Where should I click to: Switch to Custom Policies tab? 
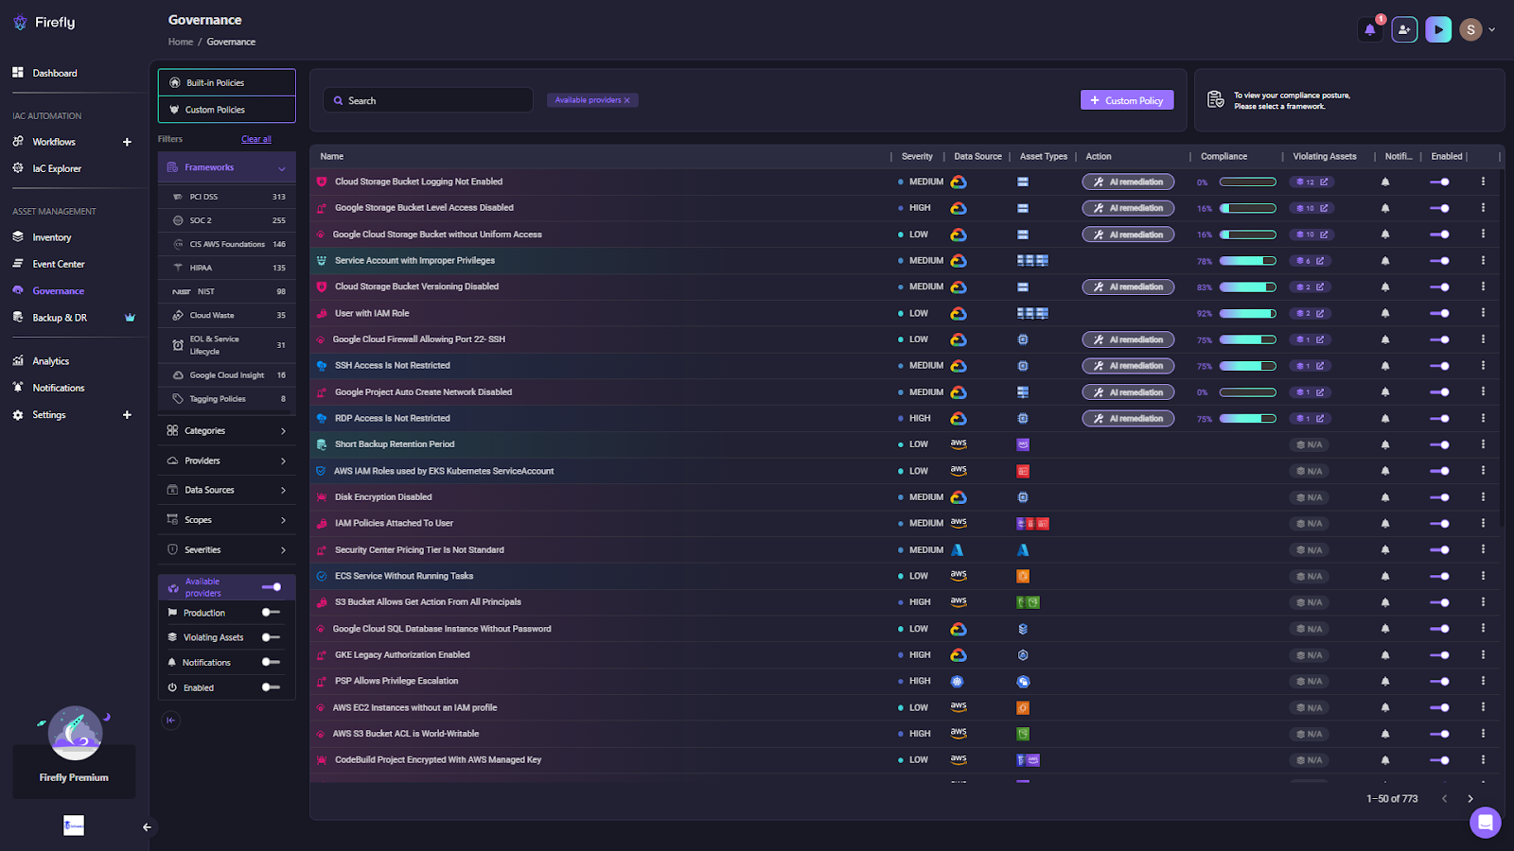pos(227,110)
